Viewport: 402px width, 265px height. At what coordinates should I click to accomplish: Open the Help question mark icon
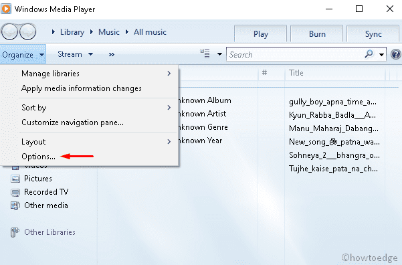[x=396, y=54]
